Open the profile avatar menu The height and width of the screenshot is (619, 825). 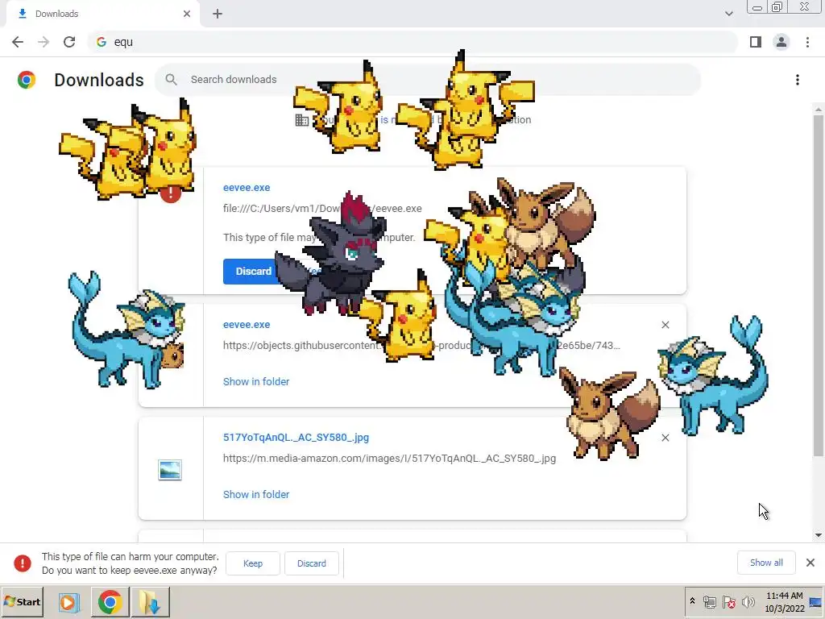(x=781, y=42)
